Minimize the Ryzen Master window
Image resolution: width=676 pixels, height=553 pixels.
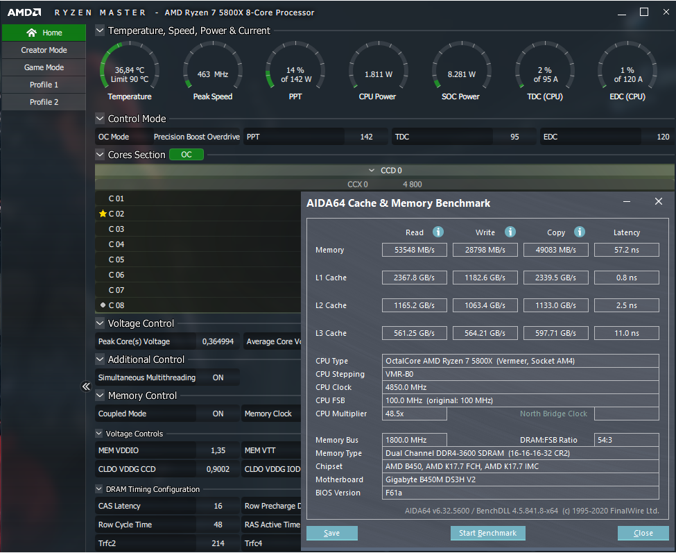click(x=622, y=13)
